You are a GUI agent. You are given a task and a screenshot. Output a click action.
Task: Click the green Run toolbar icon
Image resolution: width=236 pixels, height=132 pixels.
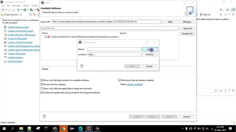(x=25, y=10)
